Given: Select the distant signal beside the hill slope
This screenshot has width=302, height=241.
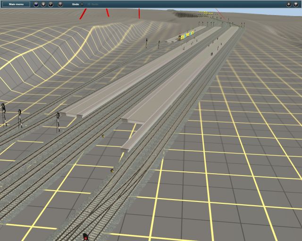Looking at the screenshot, I should [x=147, y=43].
